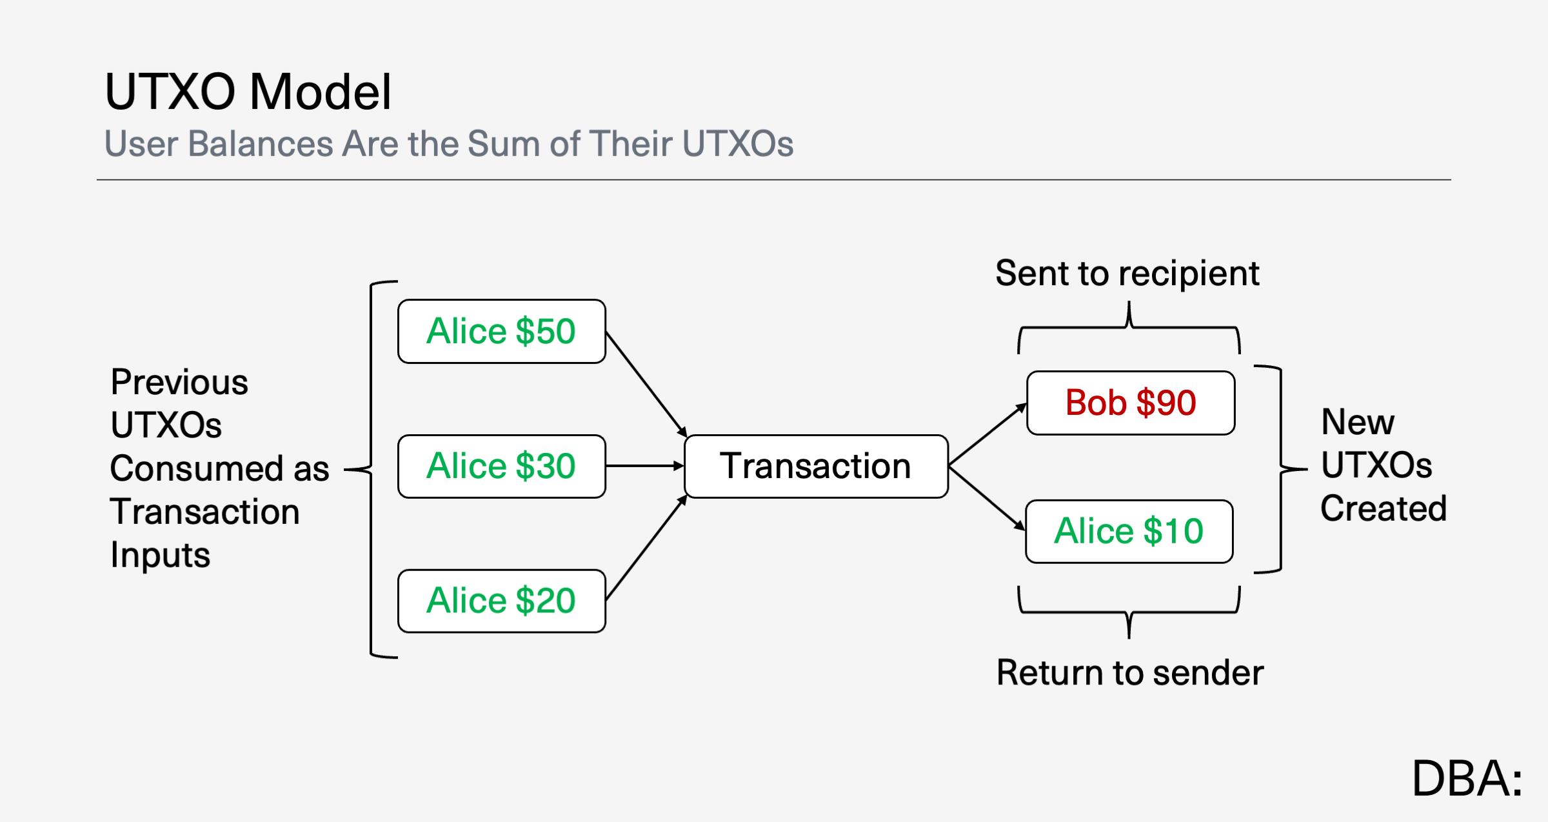Image resolution: width=1548 pixels, height=822 pixels.
Task: Click the DBA: logo in the corner
Action: (1467, 778)
